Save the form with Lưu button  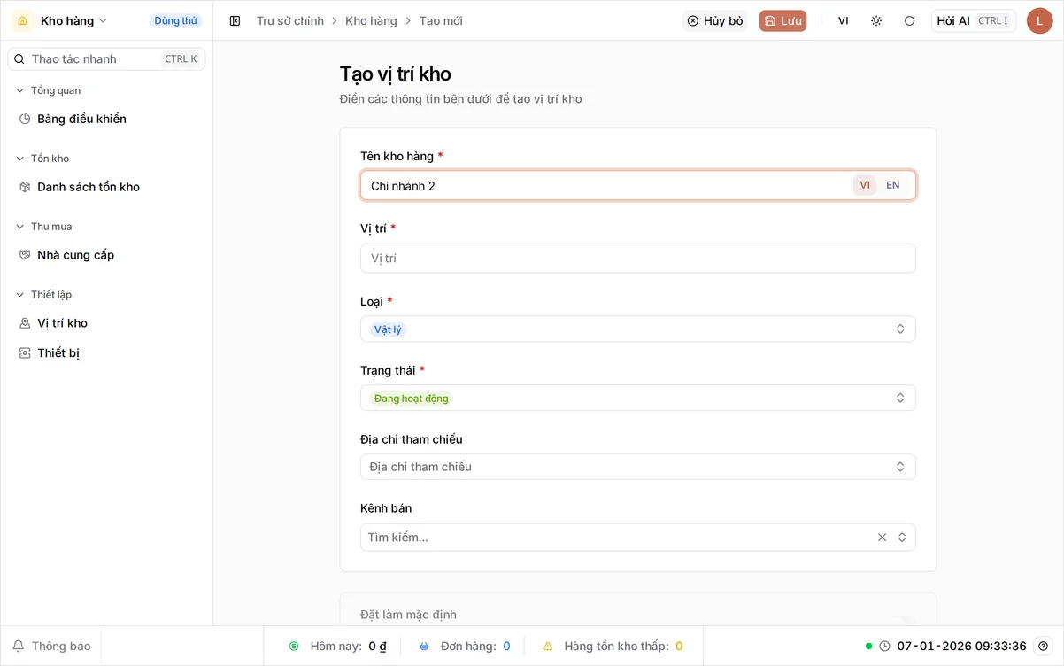(783, 20)
